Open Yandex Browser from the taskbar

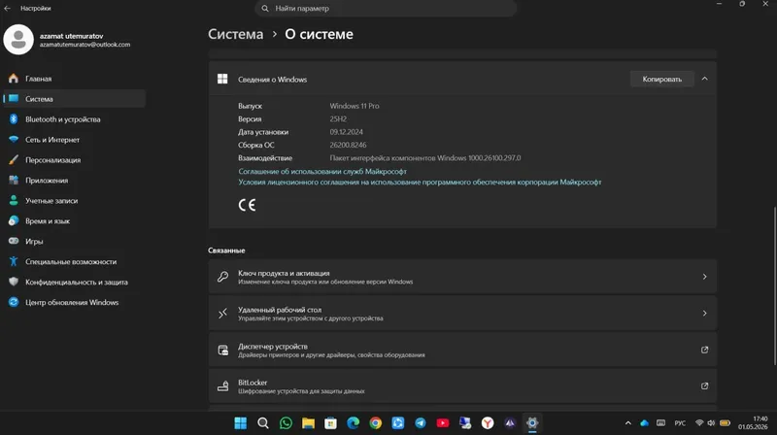[x=488, y=422]
